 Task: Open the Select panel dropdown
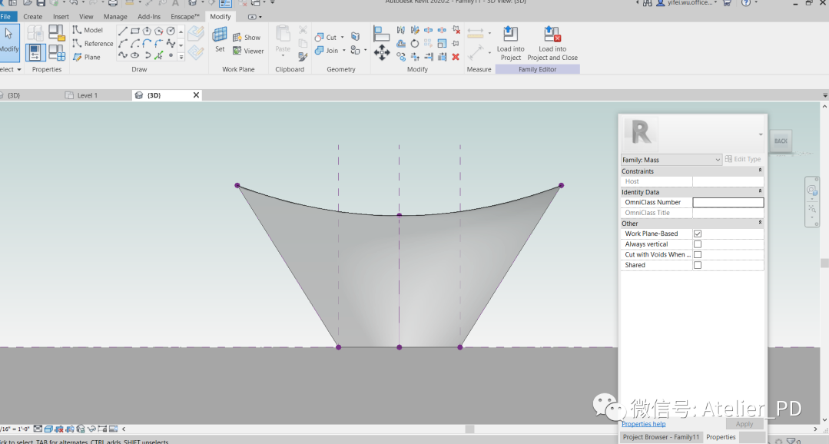(11, 69)
